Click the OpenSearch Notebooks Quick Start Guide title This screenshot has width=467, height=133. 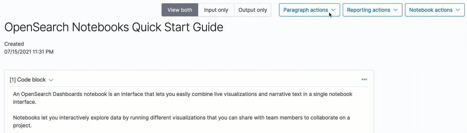point(113,27)
